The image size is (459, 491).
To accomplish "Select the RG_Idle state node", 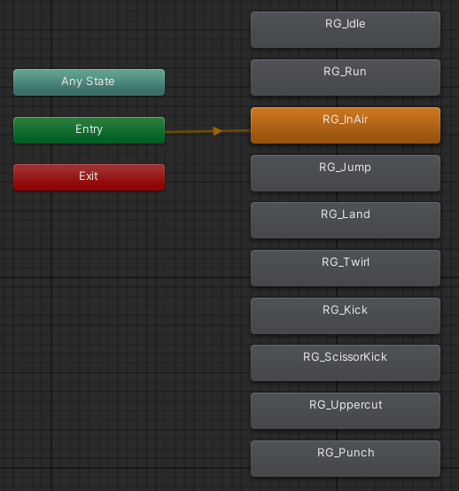I will [x=346, y=30].
